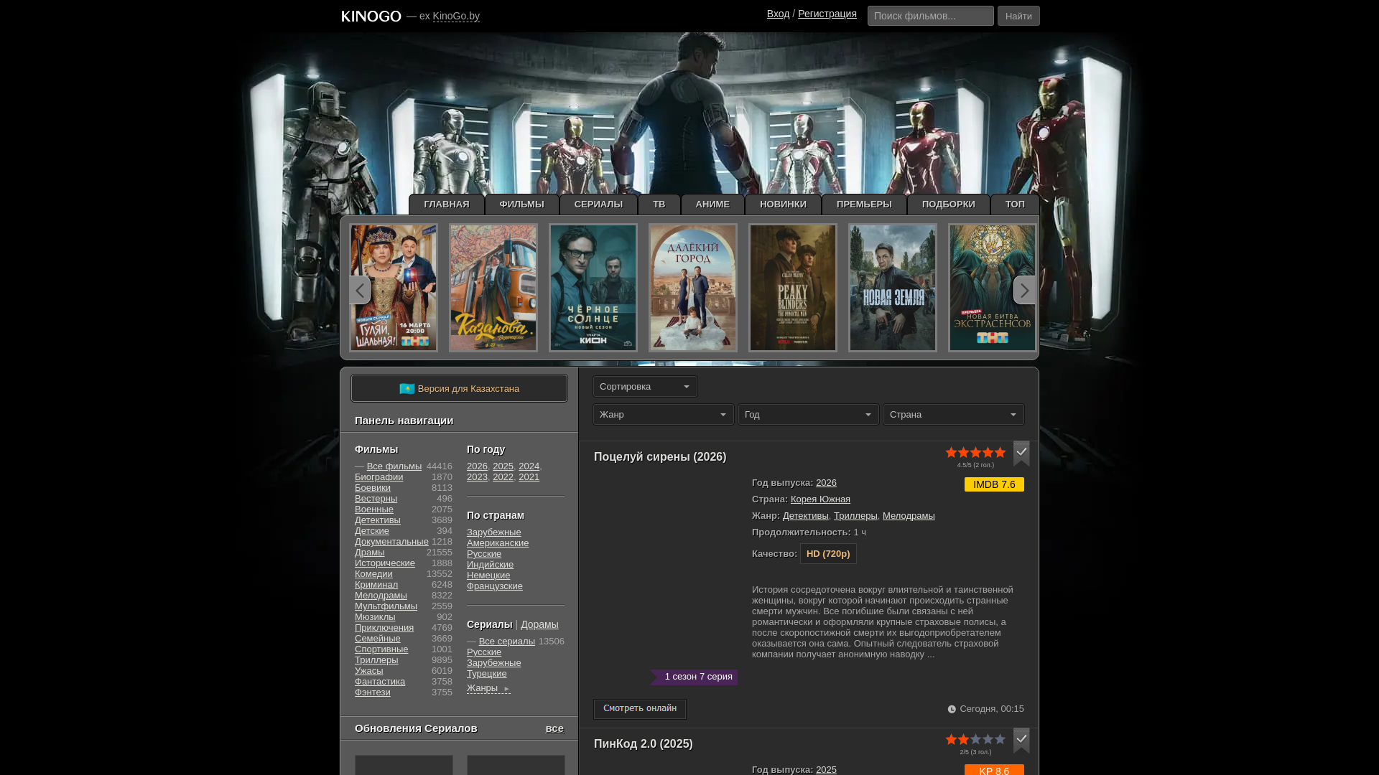
Task: Switch to the ПРЕМЬЕРЫ tab
Action: pos(864,205)
